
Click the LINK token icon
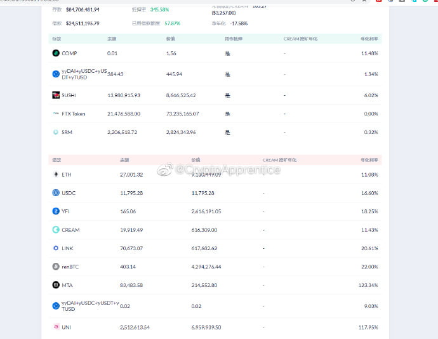(x=56, y=248)
